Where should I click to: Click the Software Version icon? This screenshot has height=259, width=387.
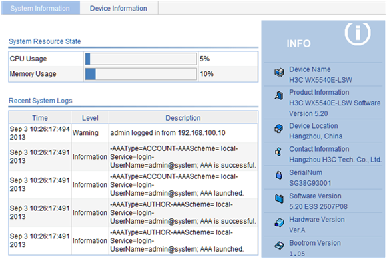[279, 198]
